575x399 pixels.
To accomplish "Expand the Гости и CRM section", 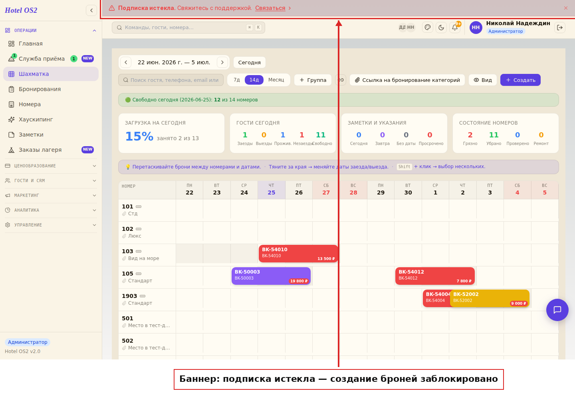I will coord(50,181).
